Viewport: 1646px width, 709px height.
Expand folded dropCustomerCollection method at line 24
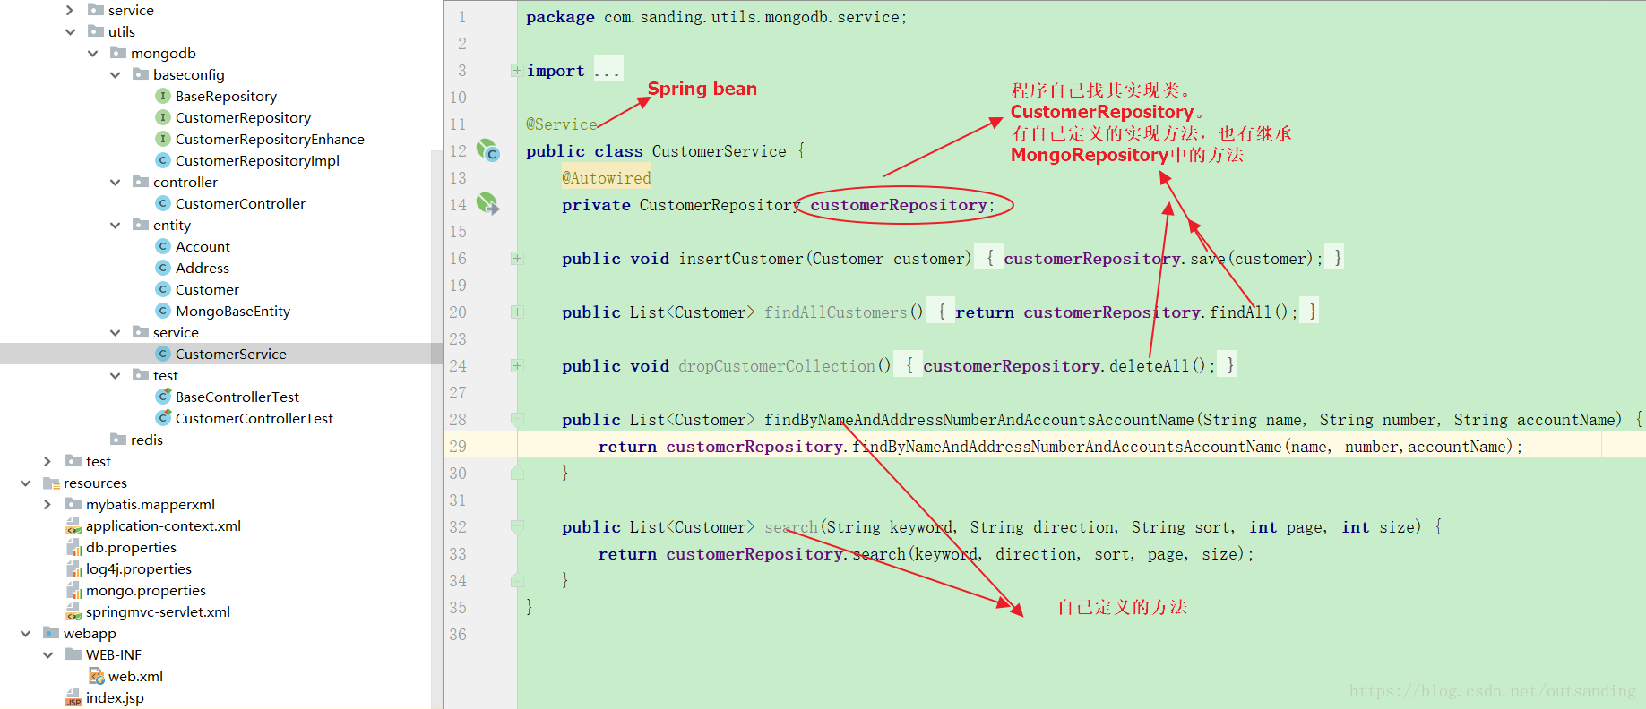tap(516, 365)
